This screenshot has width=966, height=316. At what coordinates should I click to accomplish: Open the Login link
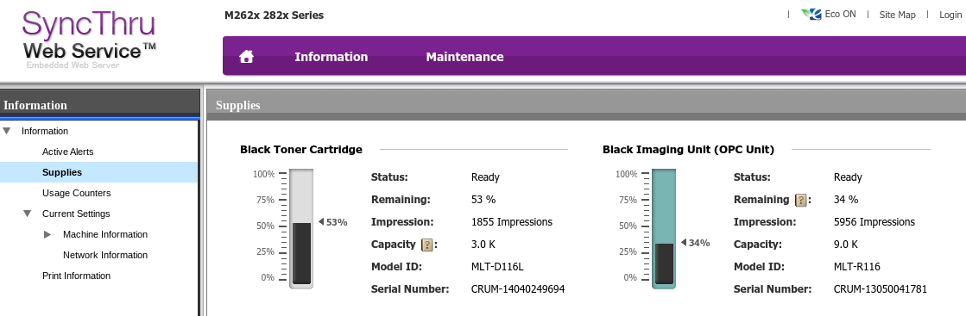point(950,15)
